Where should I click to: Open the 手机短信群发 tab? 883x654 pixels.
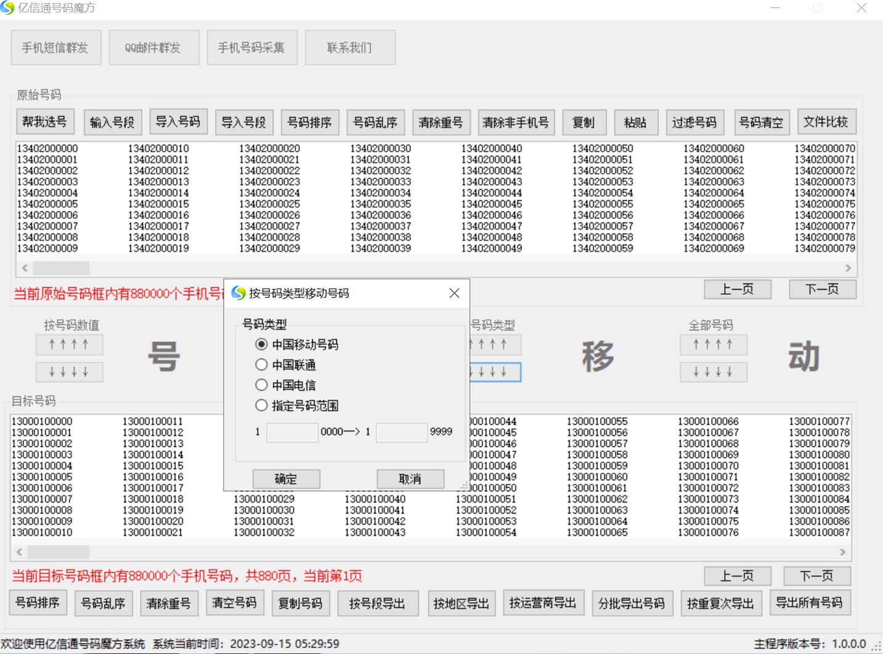[x=55, y=47]
